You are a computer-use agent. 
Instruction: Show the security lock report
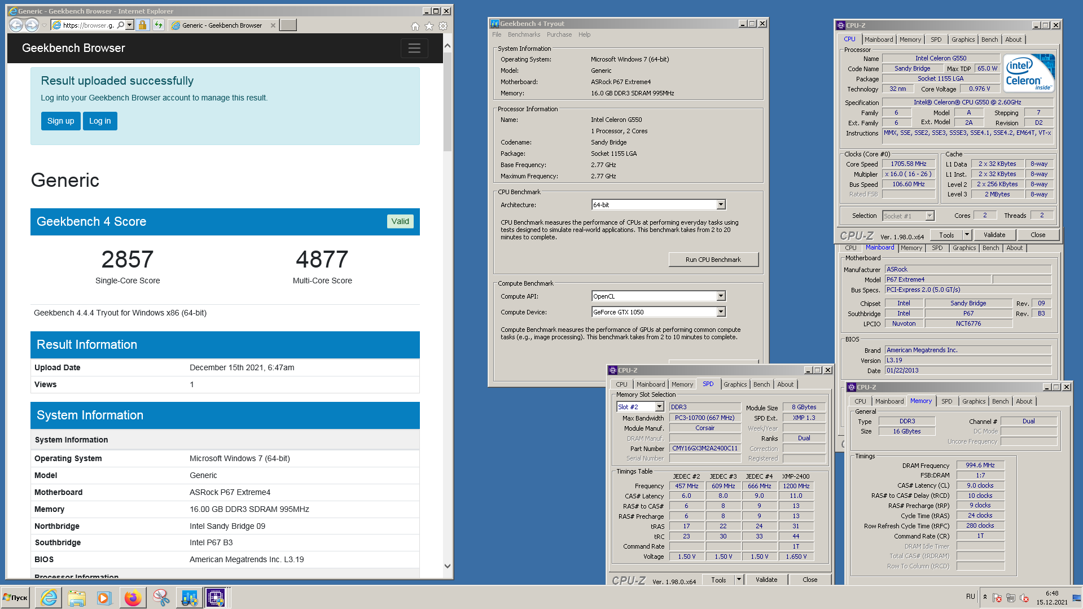(143, 25)
